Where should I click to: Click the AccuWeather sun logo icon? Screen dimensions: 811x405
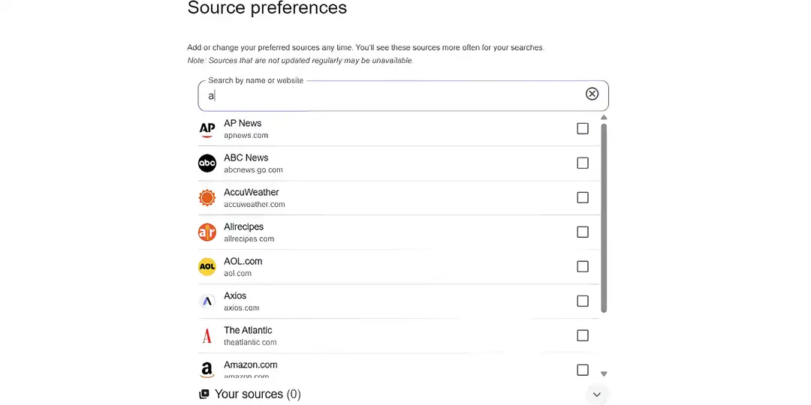(x=207, y=198)
